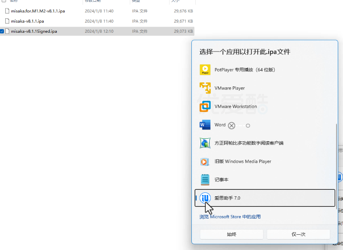Screen dimensions: 343x250
Task: Click the VMware Player icon
Action: (x=205, y=88)
